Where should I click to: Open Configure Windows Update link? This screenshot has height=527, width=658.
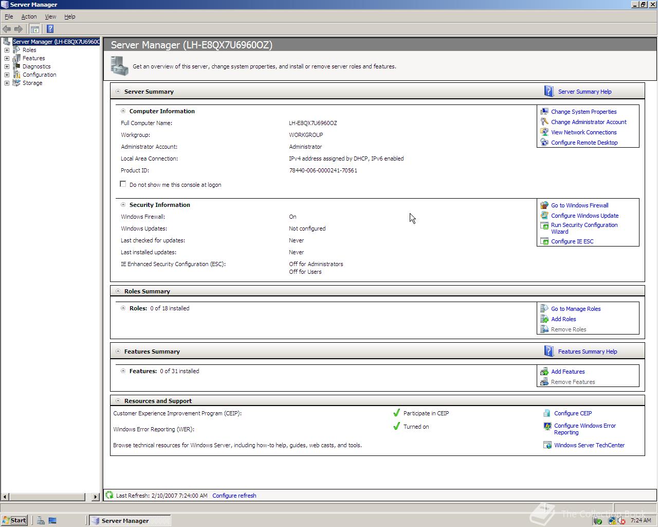point(584,216)
